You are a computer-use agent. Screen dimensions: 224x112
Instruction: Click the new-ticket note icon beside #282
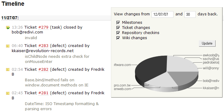[x=8, y=70]
